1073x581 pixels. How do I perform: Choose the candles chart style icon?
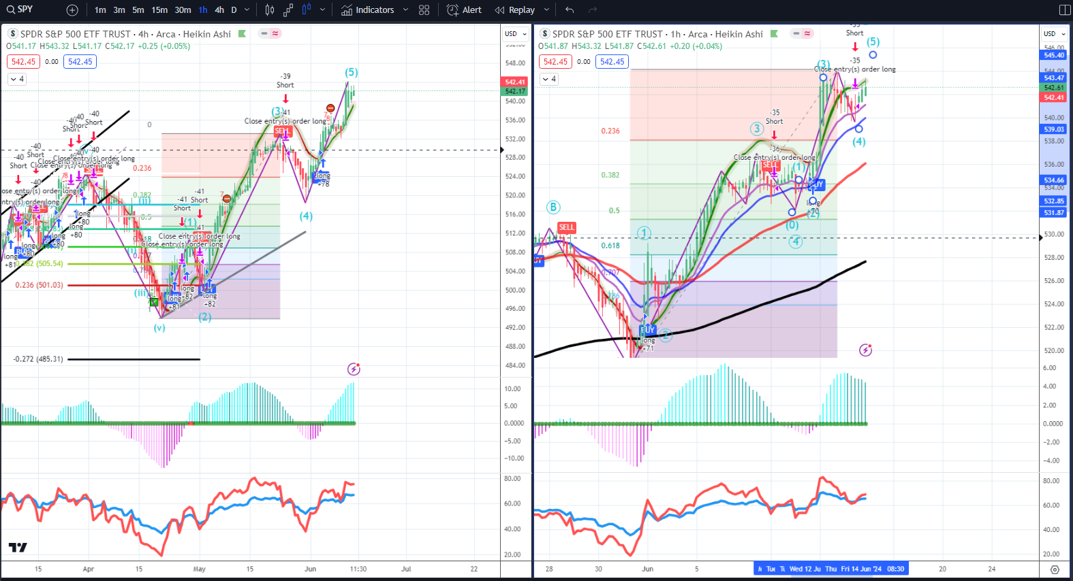click(x=270, y=10)
